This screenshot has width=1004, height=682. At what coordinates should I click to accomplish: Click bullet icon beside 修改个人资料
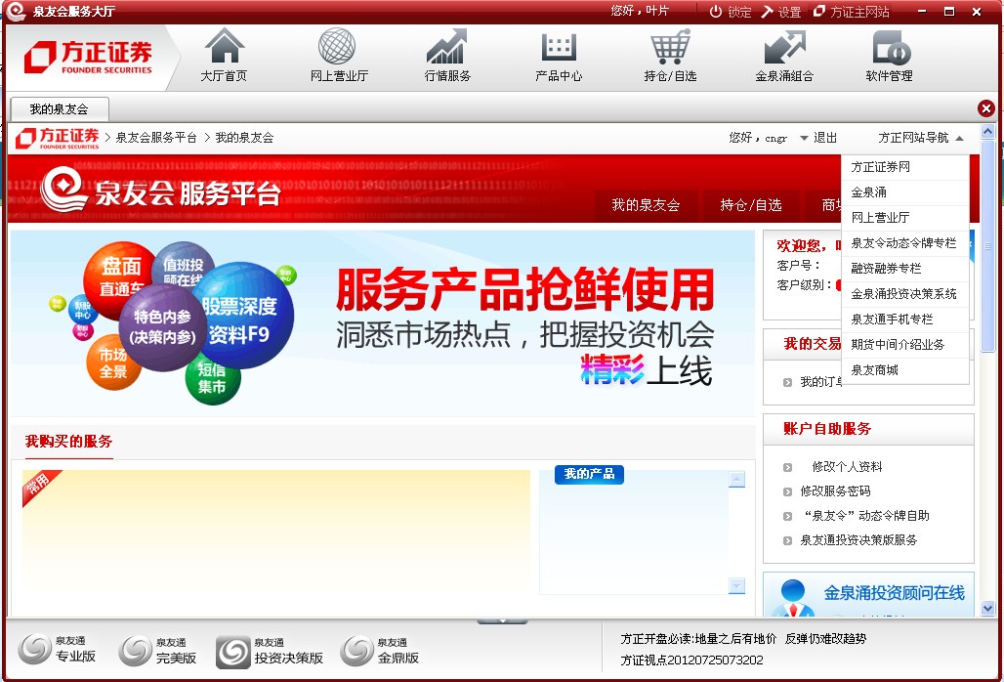pyautogui.click(x=787, y=467)
